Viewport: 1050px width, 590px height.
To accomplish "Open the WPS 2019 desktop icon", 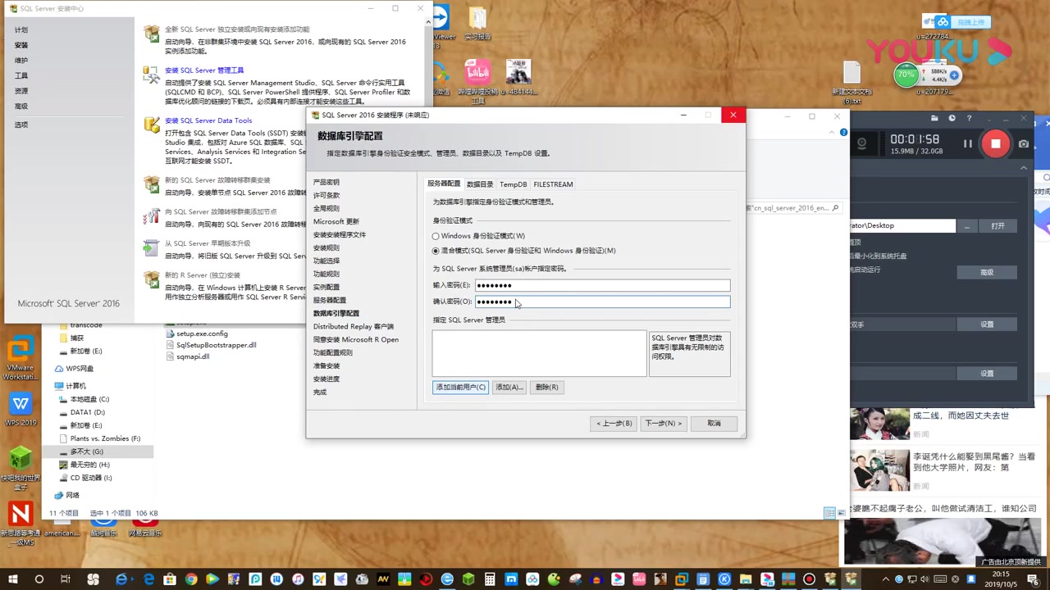I will pos(21,409).
